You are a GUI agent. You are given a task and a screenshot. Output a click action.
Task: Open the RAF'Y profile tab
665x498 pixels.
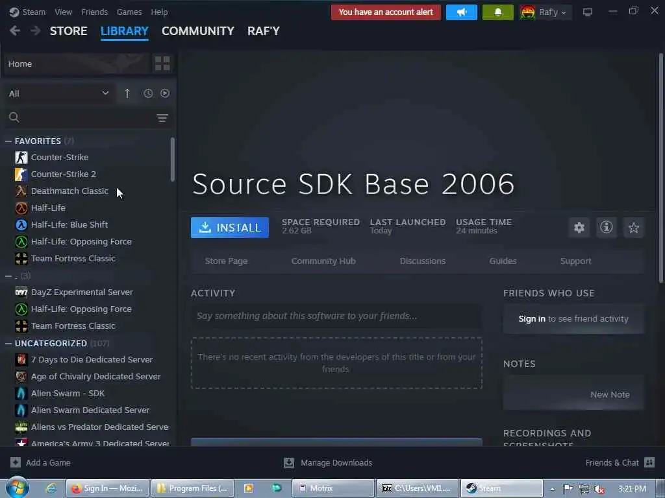(x=264, y=31)
